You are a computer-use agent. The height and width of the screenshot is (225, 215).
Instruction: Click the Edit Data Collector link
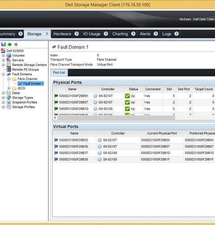coord(204,19)
